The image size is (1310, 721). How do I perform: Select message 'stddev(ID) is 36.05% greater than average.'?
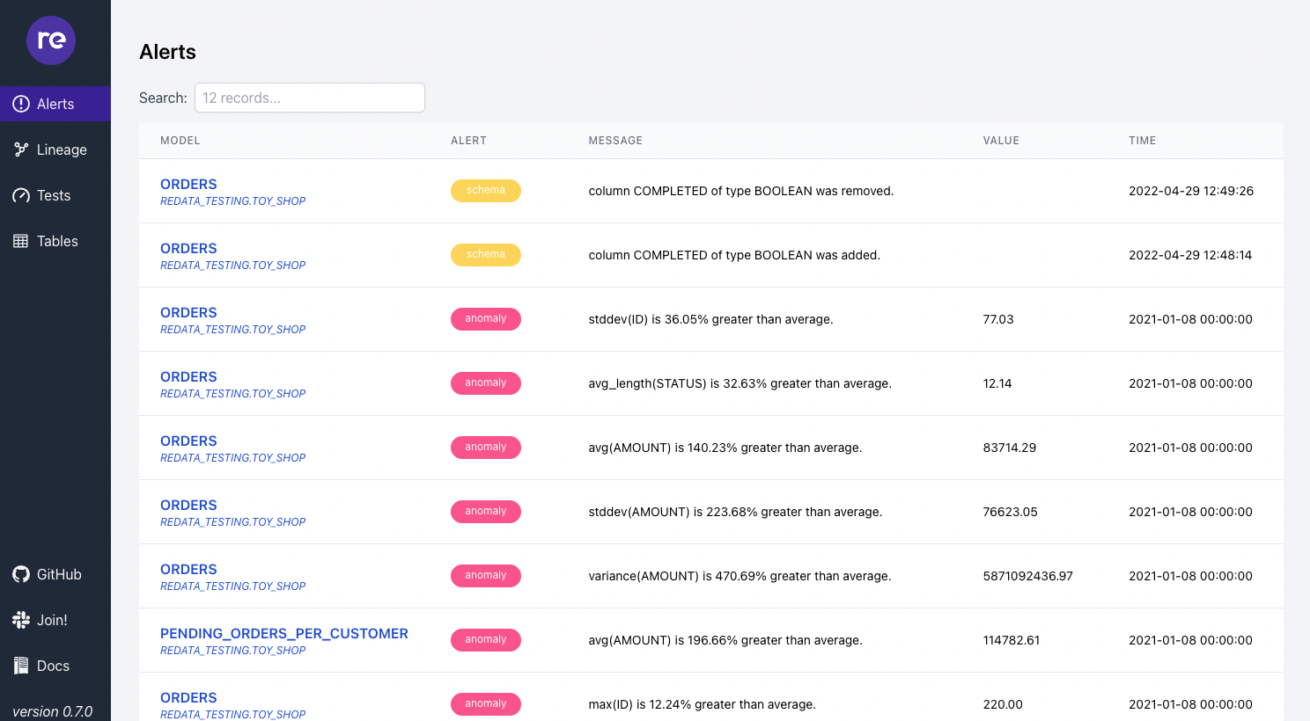click(x=710, y=319)
